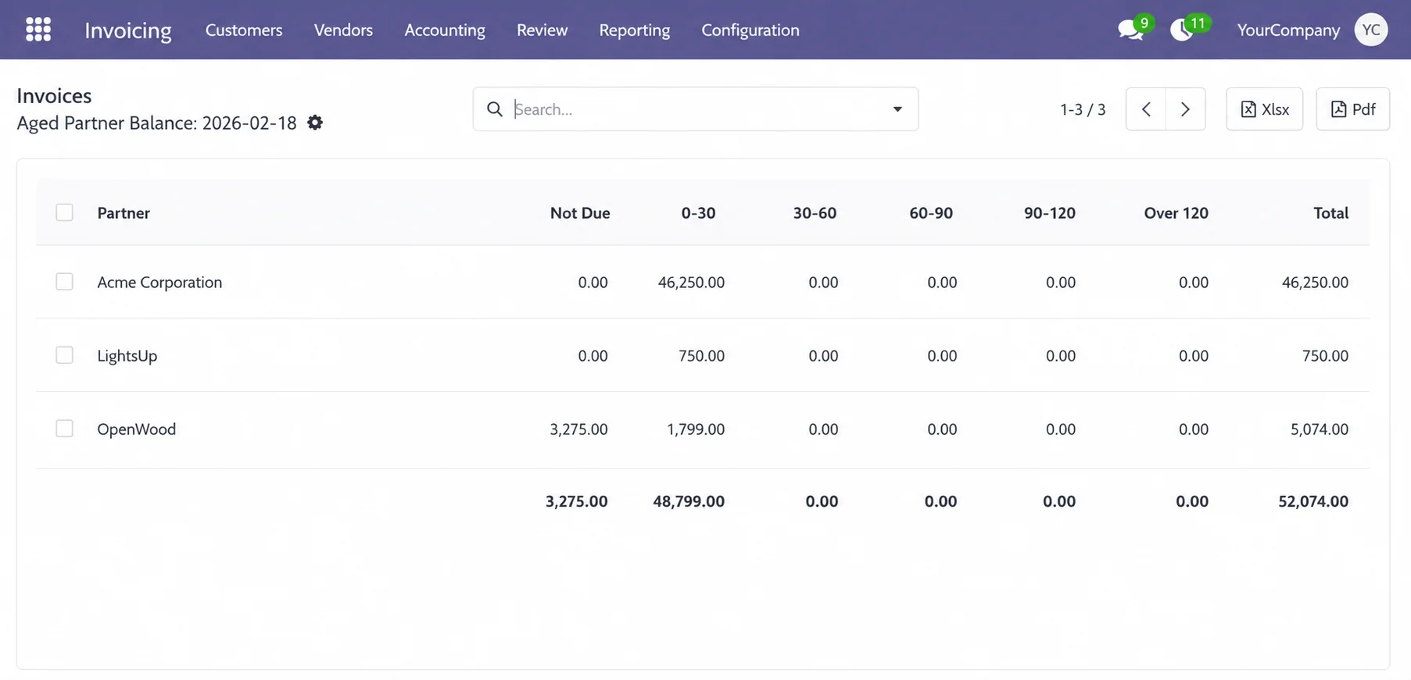Click the 60-90 column header

(x=931, y=212)
